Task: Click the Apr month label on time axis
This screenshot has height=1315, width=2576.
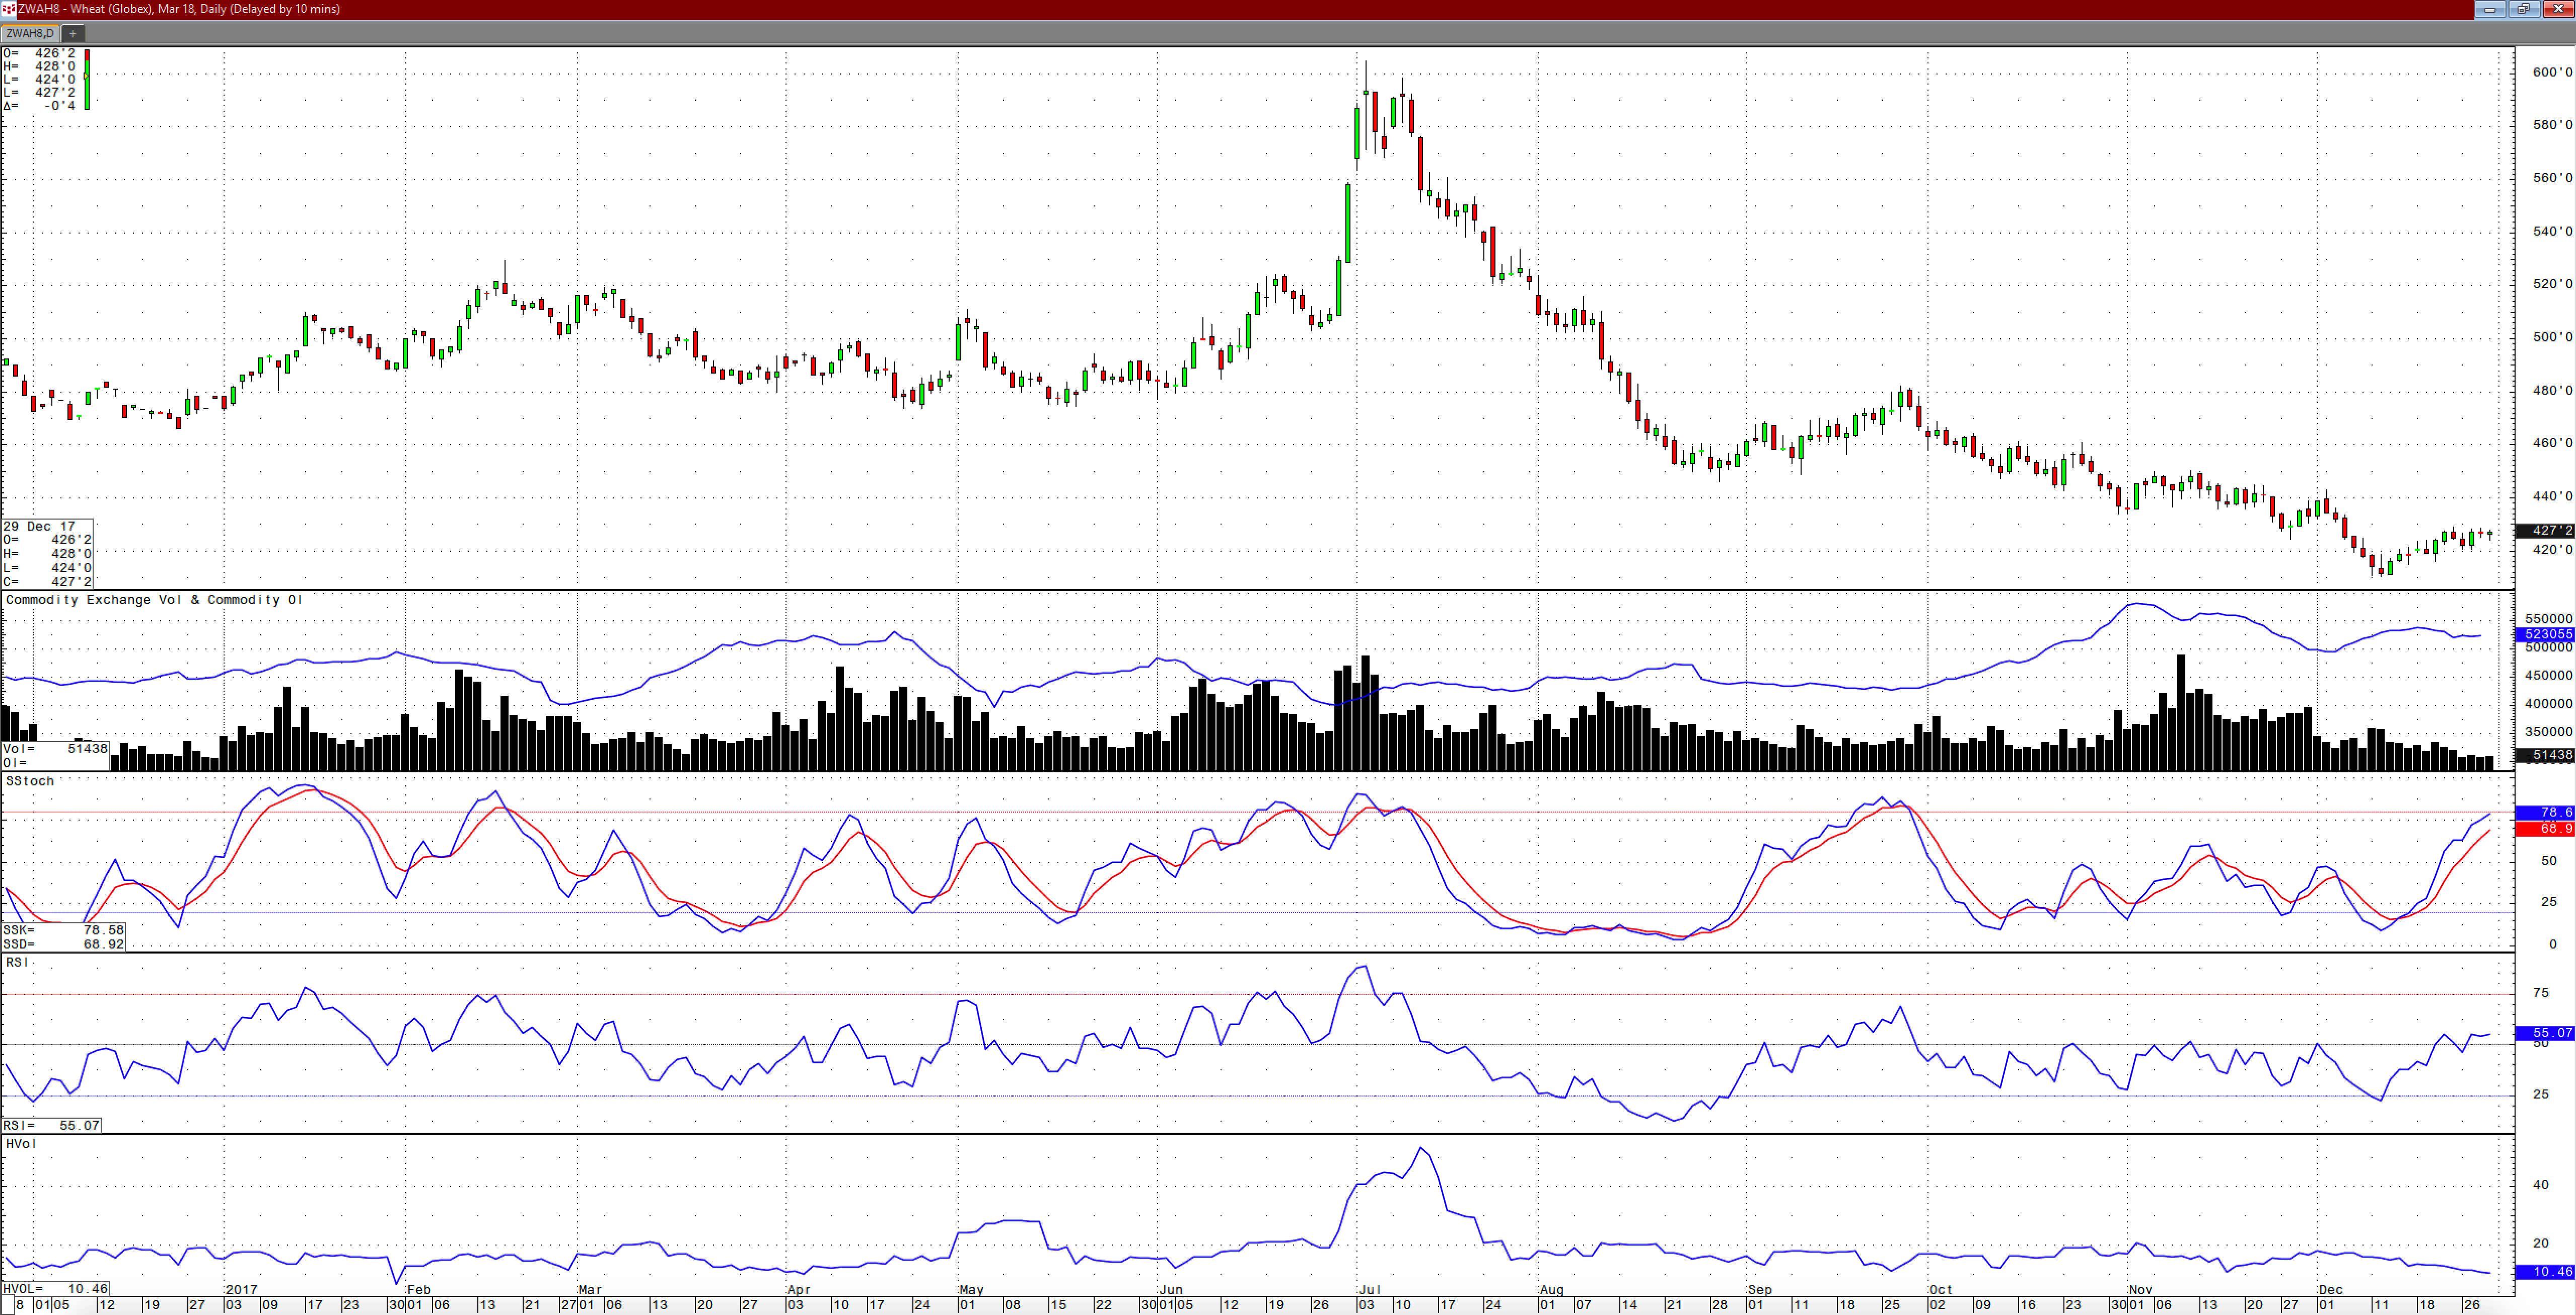Action: (x=799, y=1289)
